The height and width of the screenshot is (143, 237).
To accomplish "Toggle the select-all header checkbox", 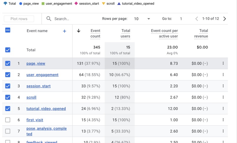I will (x=8, y=30).
